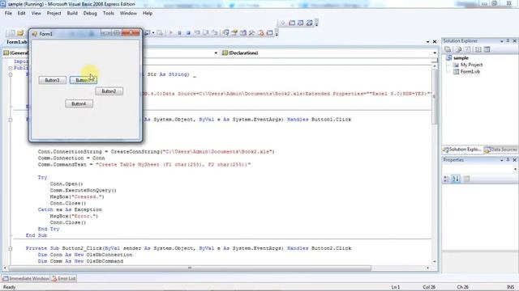Open Toolbox icon in main toolbar
The width and height of the screenshot is (519, 291).
pyautogui.click(x=251, y=32)
